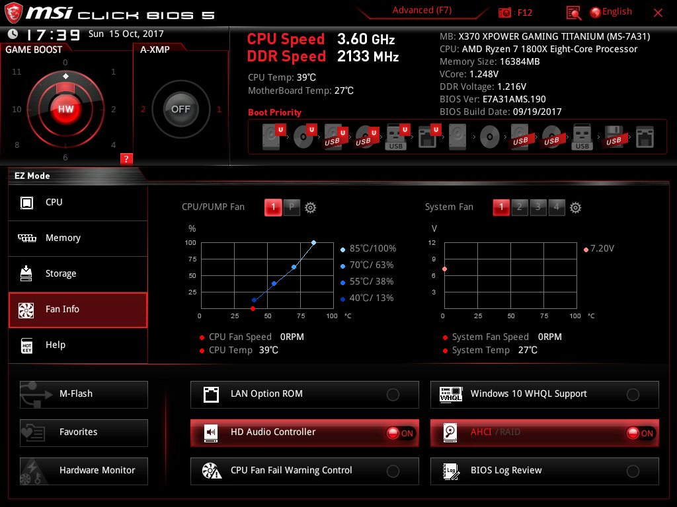The width and height of the screenshot is (677, 507).
Task: Open the Memory section
Action: point(78,238)
